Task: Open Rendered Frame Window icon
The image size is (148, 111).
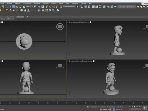Action: click(112, 7)
